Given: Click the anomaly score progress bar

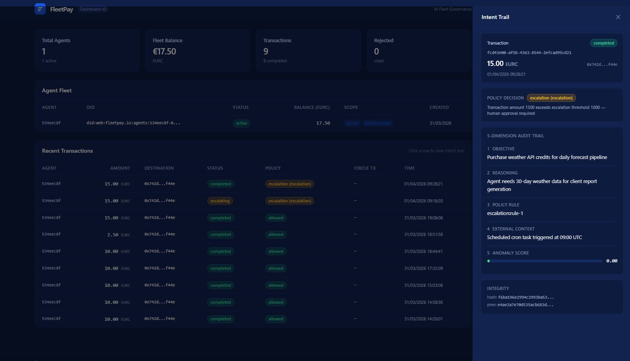Looking at the screenshot, I should point(545,261).
